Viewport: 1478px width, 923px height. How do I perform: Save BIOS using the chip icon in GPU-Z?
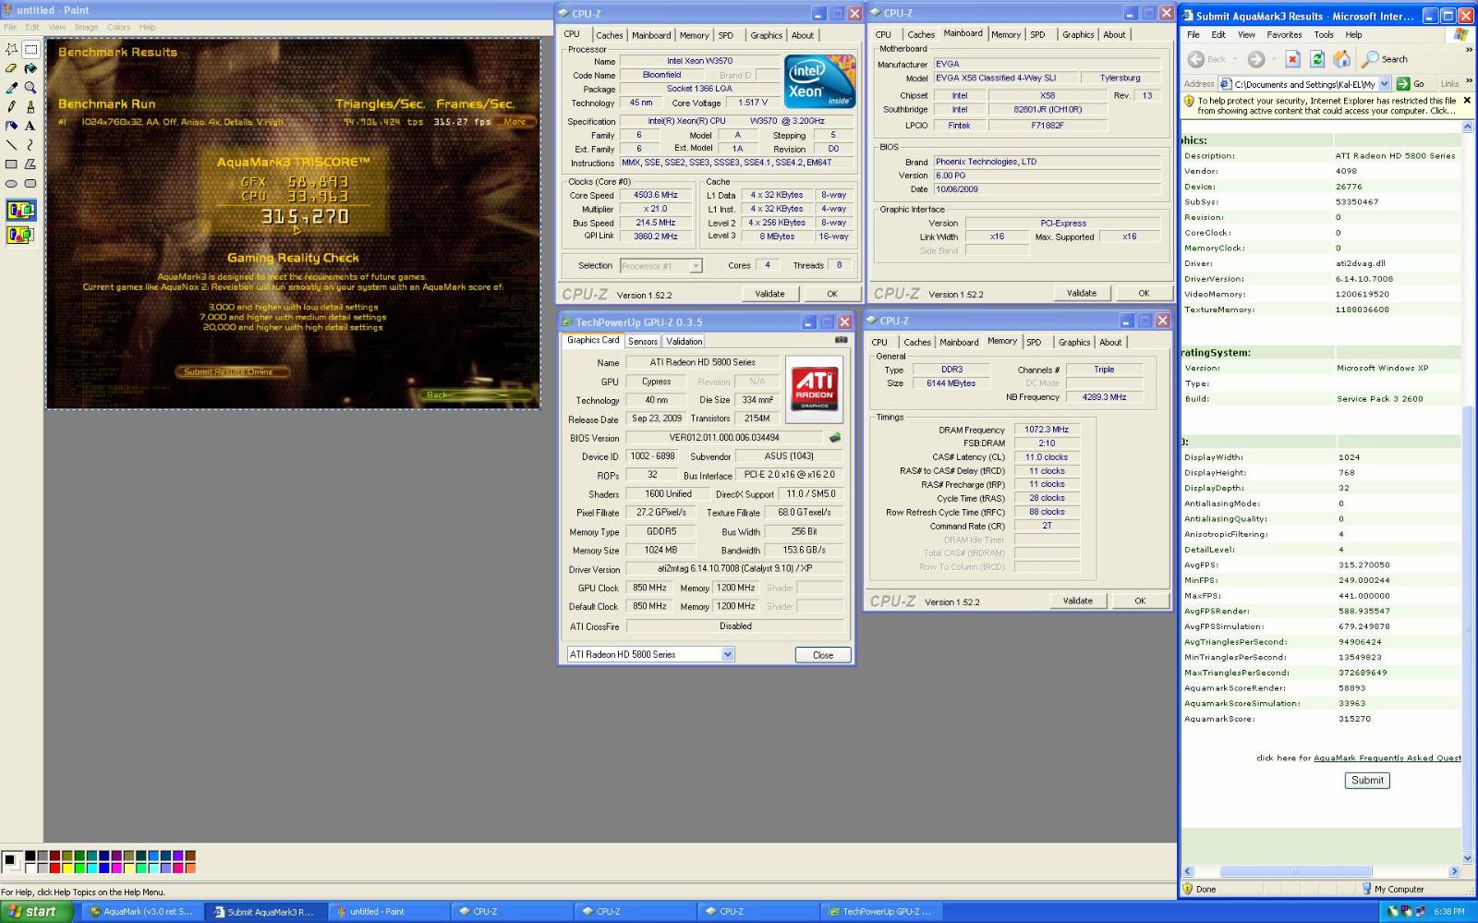click(x=835, y=438)
